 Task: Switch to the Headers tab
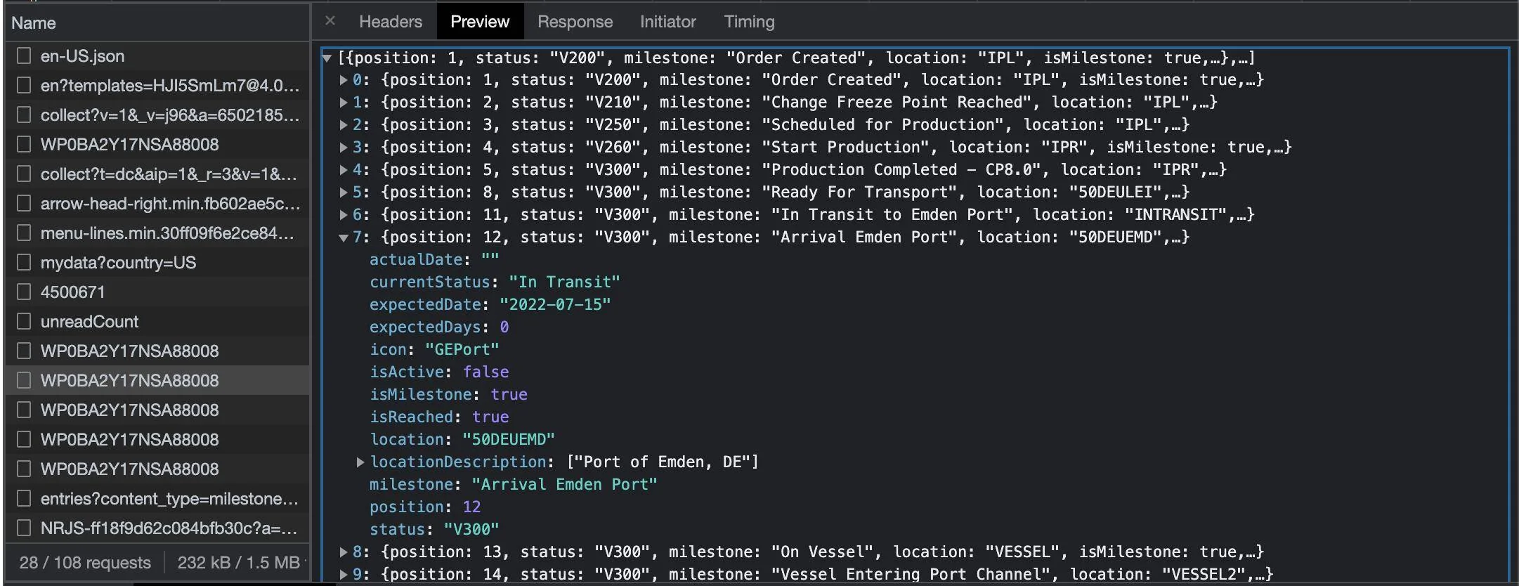[391, 22]
